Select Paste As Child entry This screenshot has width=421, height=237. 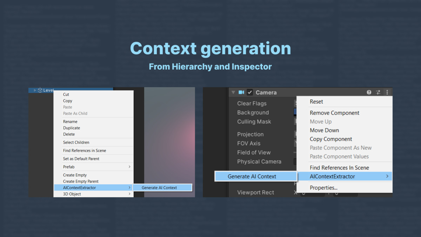coord(93,113)
